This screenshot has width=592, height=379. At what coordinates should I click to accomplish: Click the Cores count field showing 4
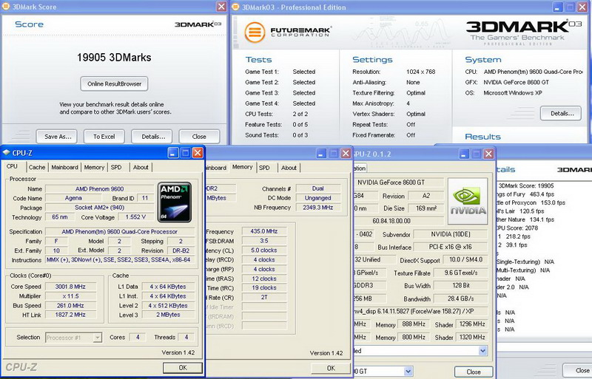pyautogui.click(x=138, y=337)
